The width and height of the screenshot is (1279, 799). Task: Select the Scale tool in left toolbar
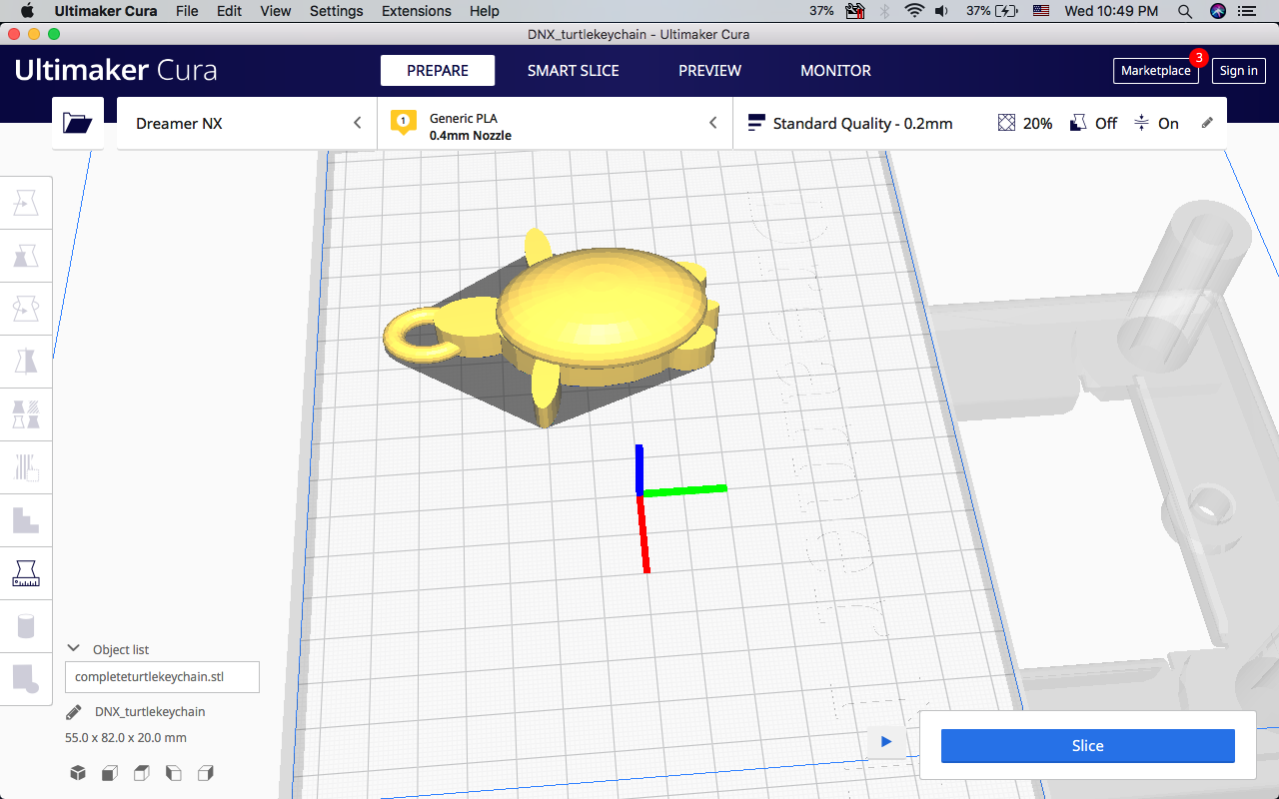(x=26, y=257)
